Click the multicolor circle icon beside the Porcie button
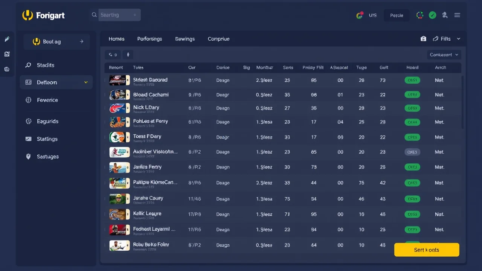 click(x=420, y=15)
